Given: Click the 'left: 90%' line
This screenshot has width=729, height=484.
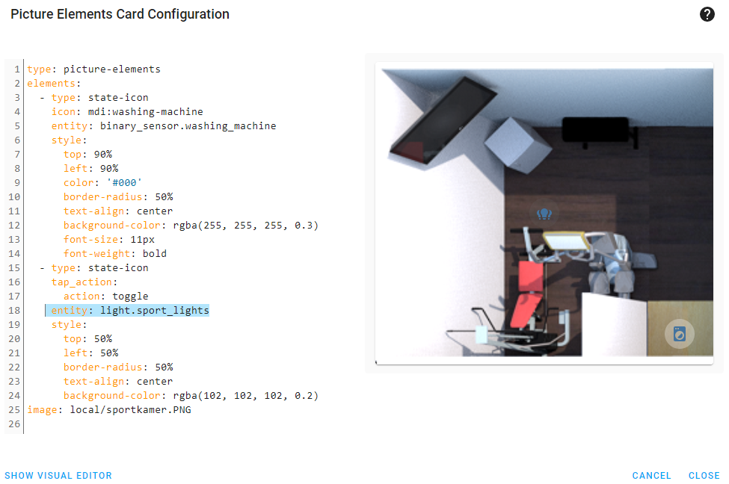Looking at the screenshot, I should click(x=90, y=169).
